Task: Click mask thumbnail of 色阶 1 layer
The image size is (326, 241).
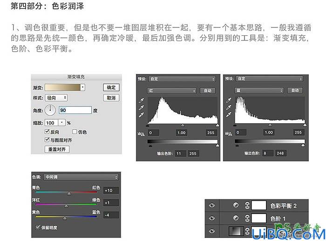Action: [x=259, y=218]
